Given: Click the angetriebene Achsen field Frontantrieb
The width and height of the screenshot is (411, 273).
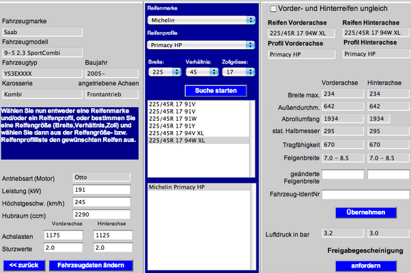Looking at the screenshot, I should point(112,94).
